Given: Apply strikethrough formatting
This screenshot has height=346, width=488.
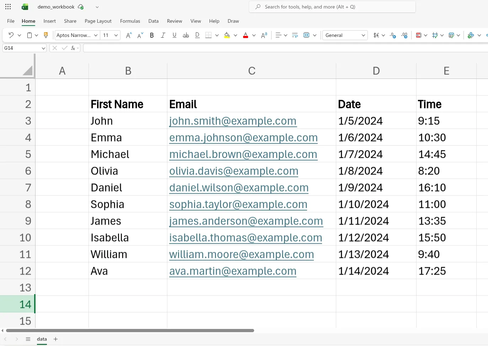Looking at the screenshot, I should click(186, 35).
